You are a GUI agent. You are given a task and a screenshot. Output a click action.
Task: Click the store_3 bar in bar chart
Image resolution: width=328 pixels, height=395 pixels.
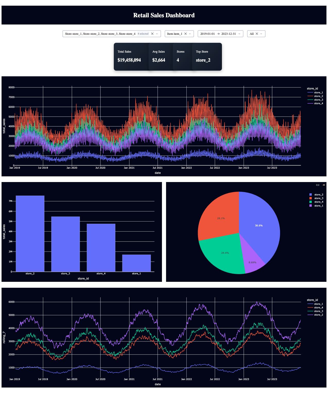click(66, 244)
